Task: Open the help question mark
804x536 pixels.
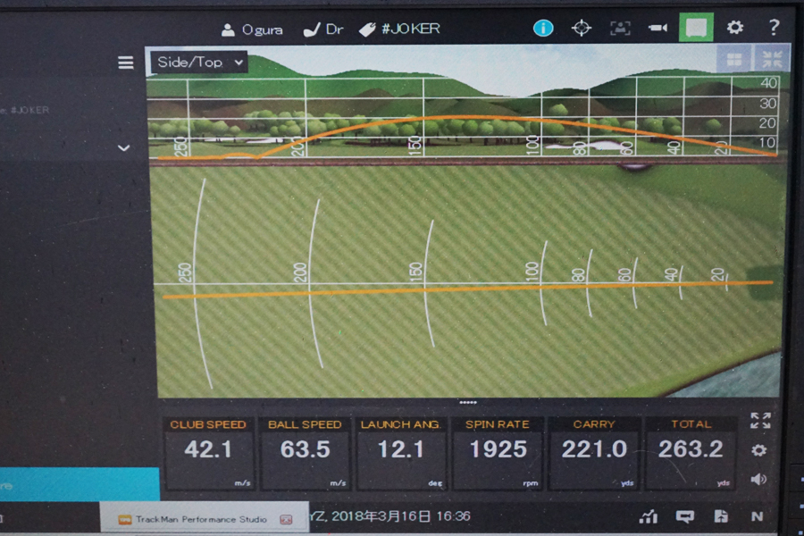Action: click(775, 27)
